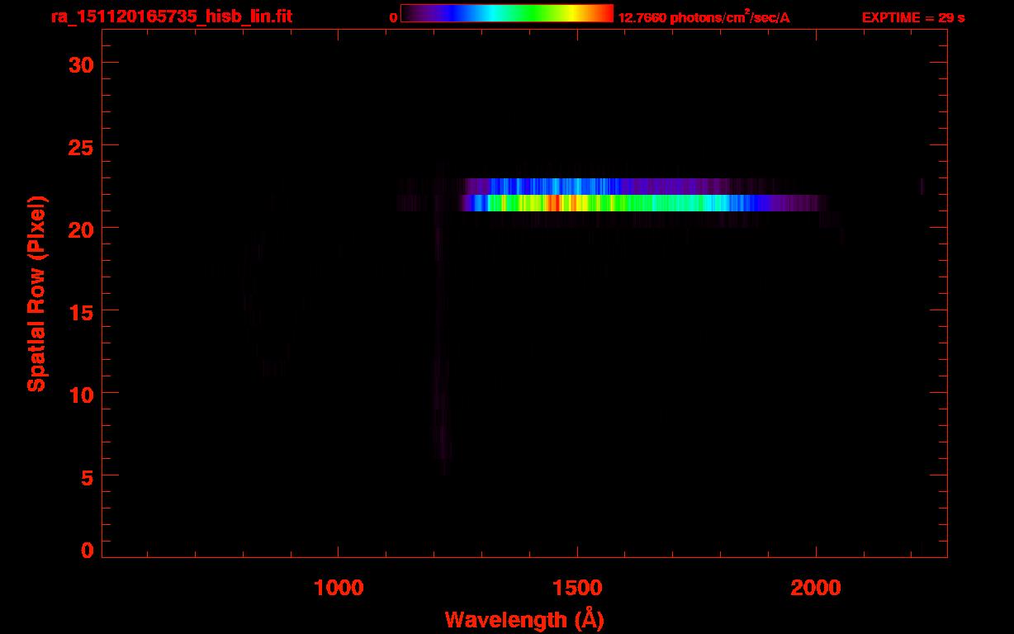Click the EXPTIME = 29 s text
Viewport: 1014px width, 634px height.
[913, 17]
